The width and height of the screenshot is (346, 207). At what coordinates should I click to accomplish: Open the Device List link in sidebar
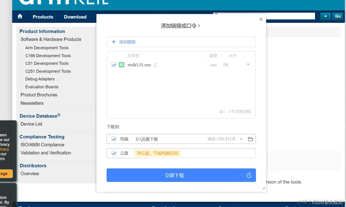[31, 124]
